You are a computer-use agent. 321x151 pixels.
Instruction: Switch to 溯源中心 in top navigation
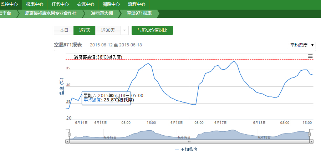(111, 4)
